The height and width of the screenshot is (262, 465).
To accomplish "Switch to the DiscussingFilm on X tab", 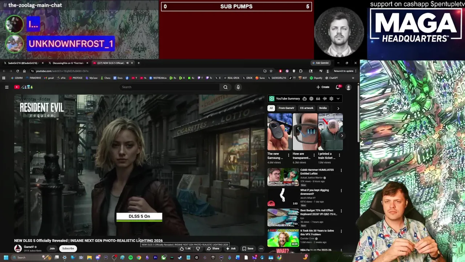I will [68, 63].
